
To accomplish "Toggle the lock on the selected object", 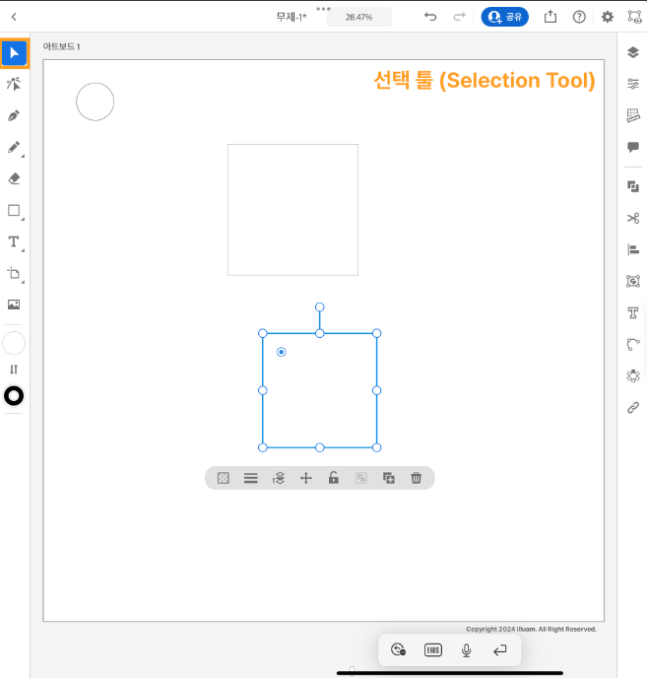I will tap(333, 478).
